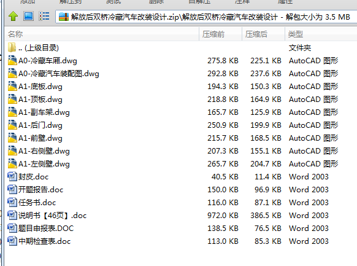The height and width of the screenshot is (266, 357).
Task: Click the 199.9 KB compressed size value
Action: tap(266, 125)
